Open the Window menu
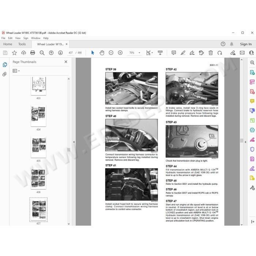This screenshot has height=256, width=256. [x=35, y=38]
